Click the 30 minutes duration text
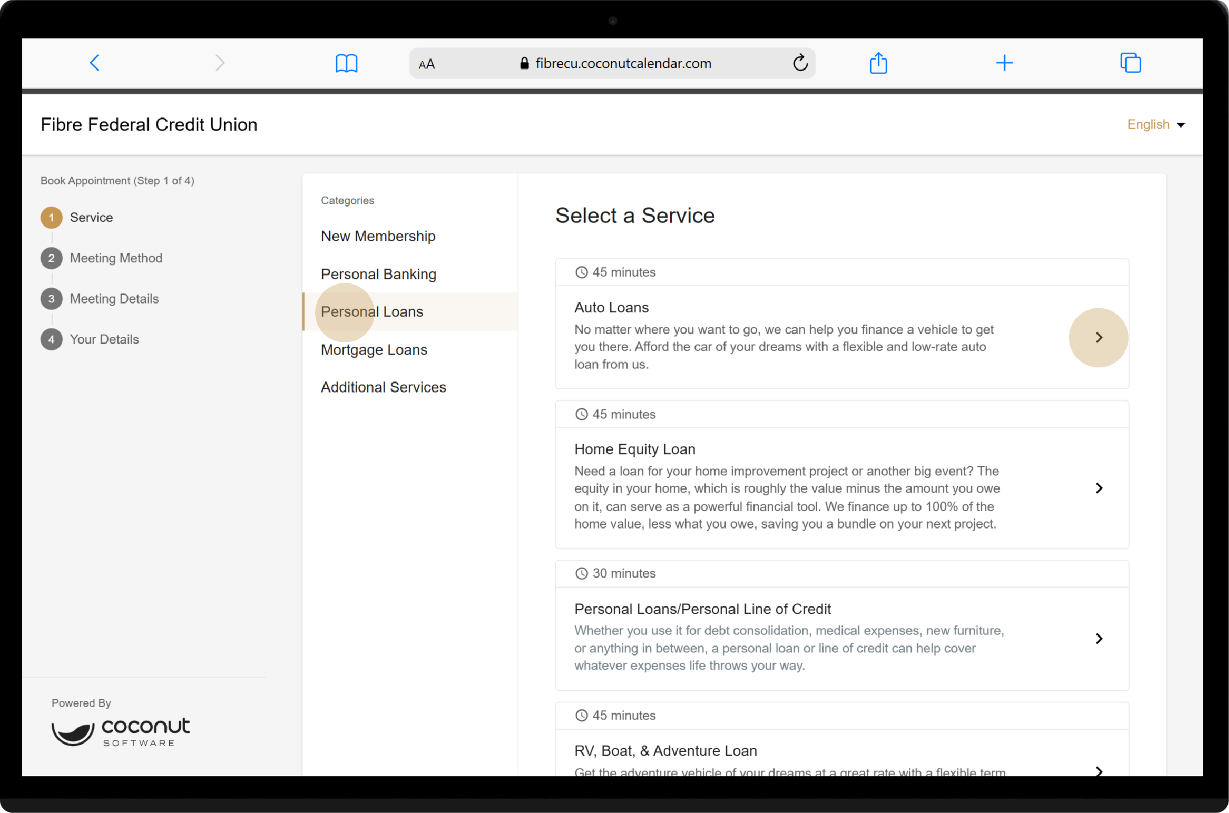 tap(624, 574)
